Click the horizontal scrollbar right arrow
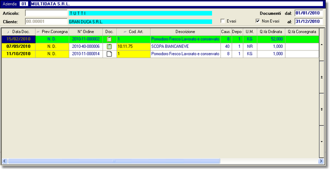 click(x=321, y=161)
